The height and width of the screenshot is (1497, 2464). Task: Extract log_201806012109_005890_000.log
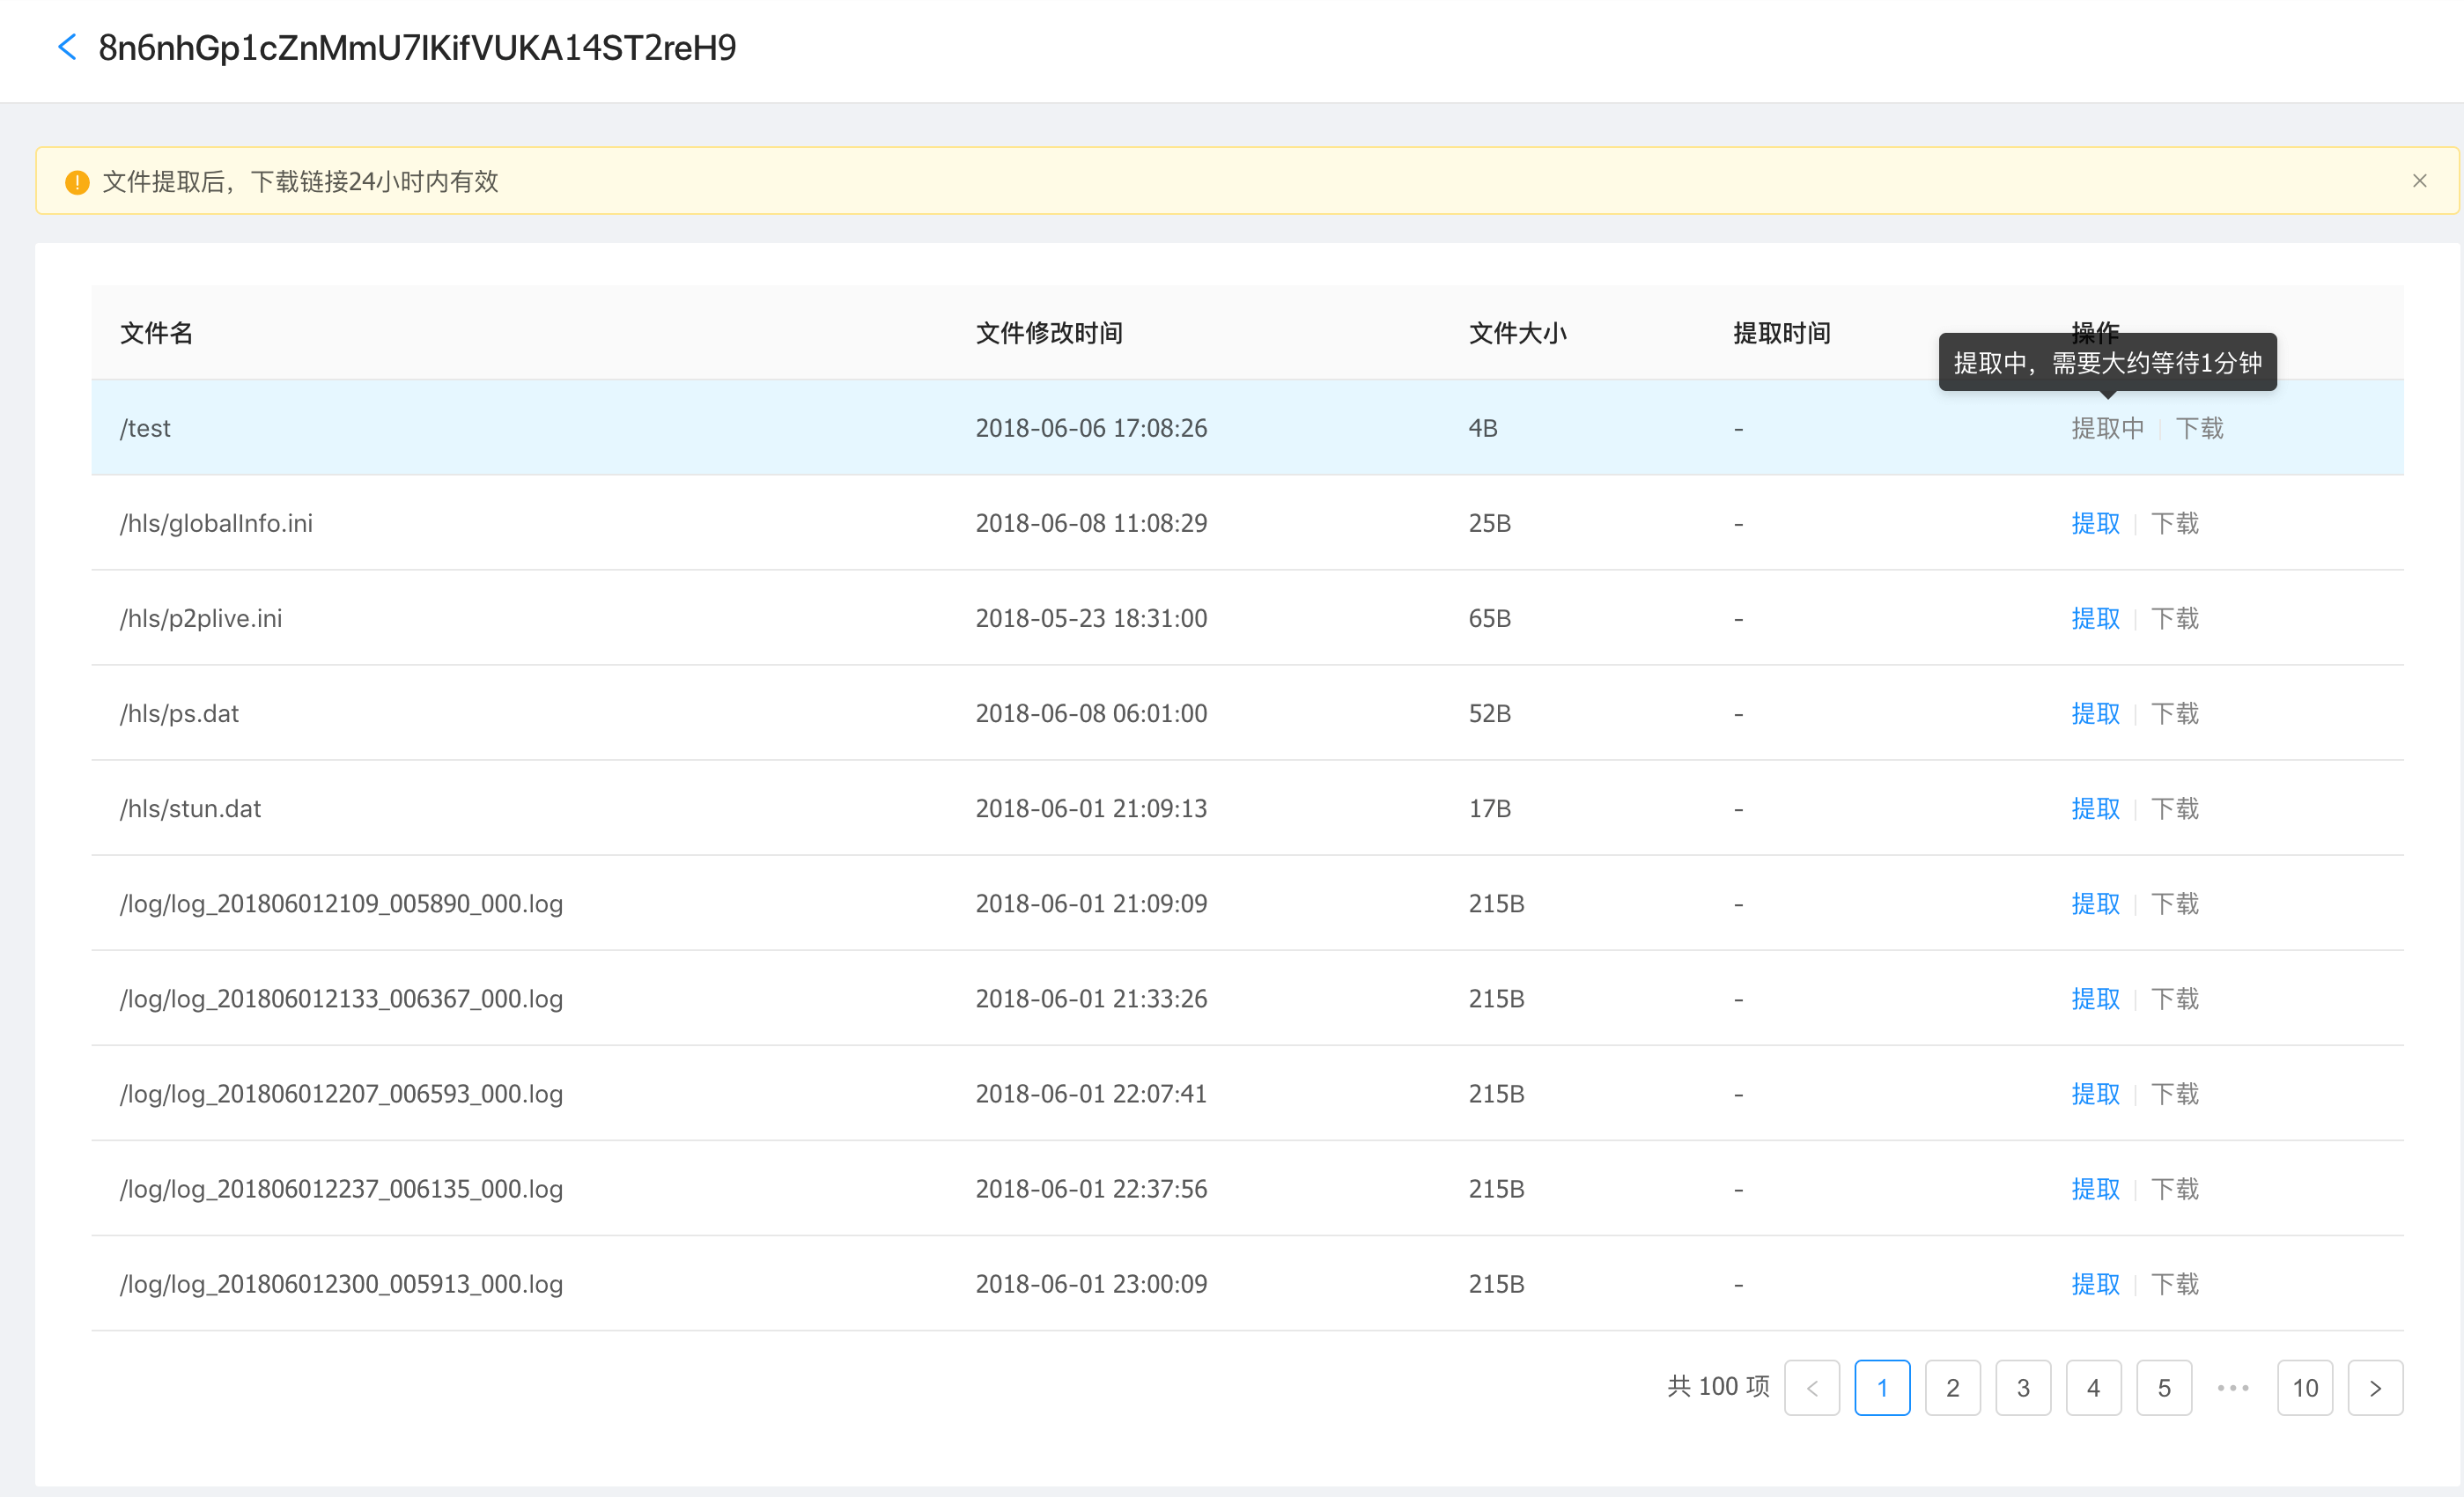(x=2095, y=903)
